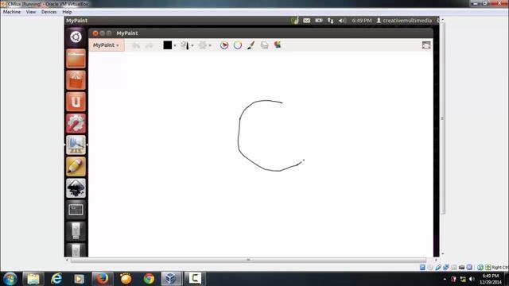The image size is (509, 286).
Task: Click the Redo arrow in MyPaint toolbar
Action: coord(150,45)
